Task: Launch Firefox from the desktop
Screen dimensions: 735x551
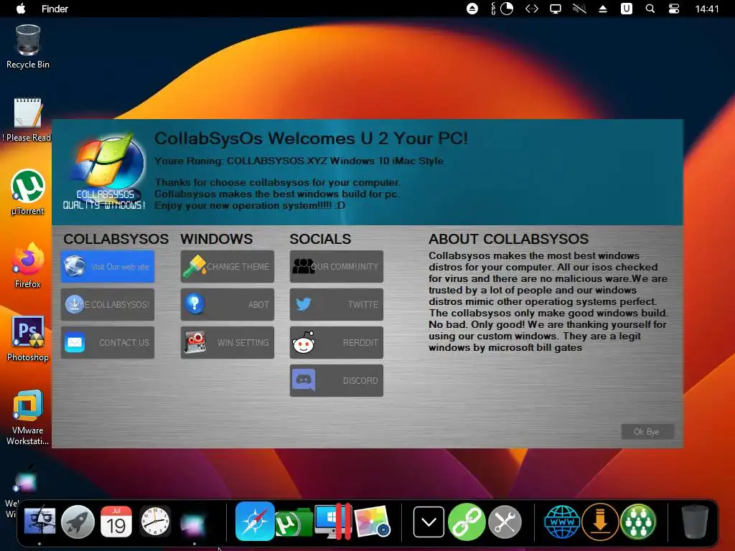Action: click(28, 265)
